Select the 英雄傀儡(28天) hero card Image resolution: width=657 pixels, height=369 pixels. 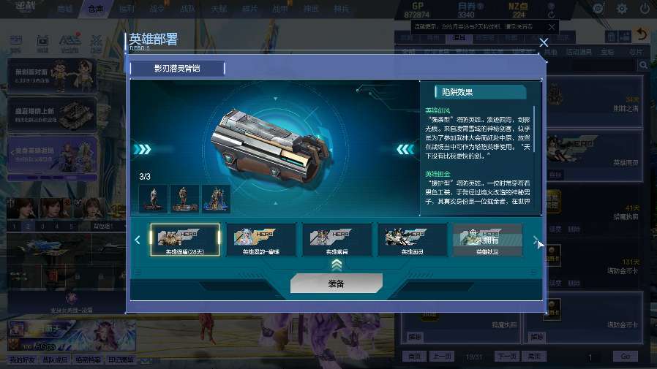[x=185, y=240]
